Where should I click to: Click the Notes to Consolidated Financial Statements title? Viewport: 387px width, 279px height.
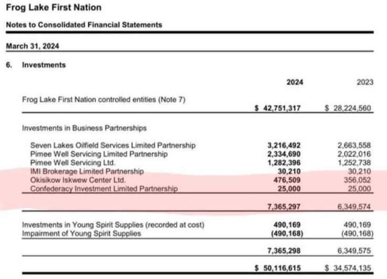coord(84,25)
